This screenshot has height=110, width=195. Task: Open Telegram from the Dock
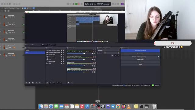pos(113,106)
